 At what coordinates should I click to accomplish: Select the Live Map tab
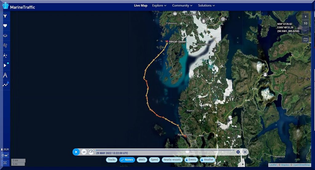(x=141, y=6)
